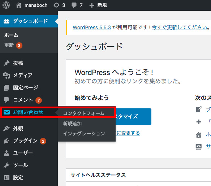Open お問い合わせ in the sidebar
211x186 pixels.
[28, 112]
